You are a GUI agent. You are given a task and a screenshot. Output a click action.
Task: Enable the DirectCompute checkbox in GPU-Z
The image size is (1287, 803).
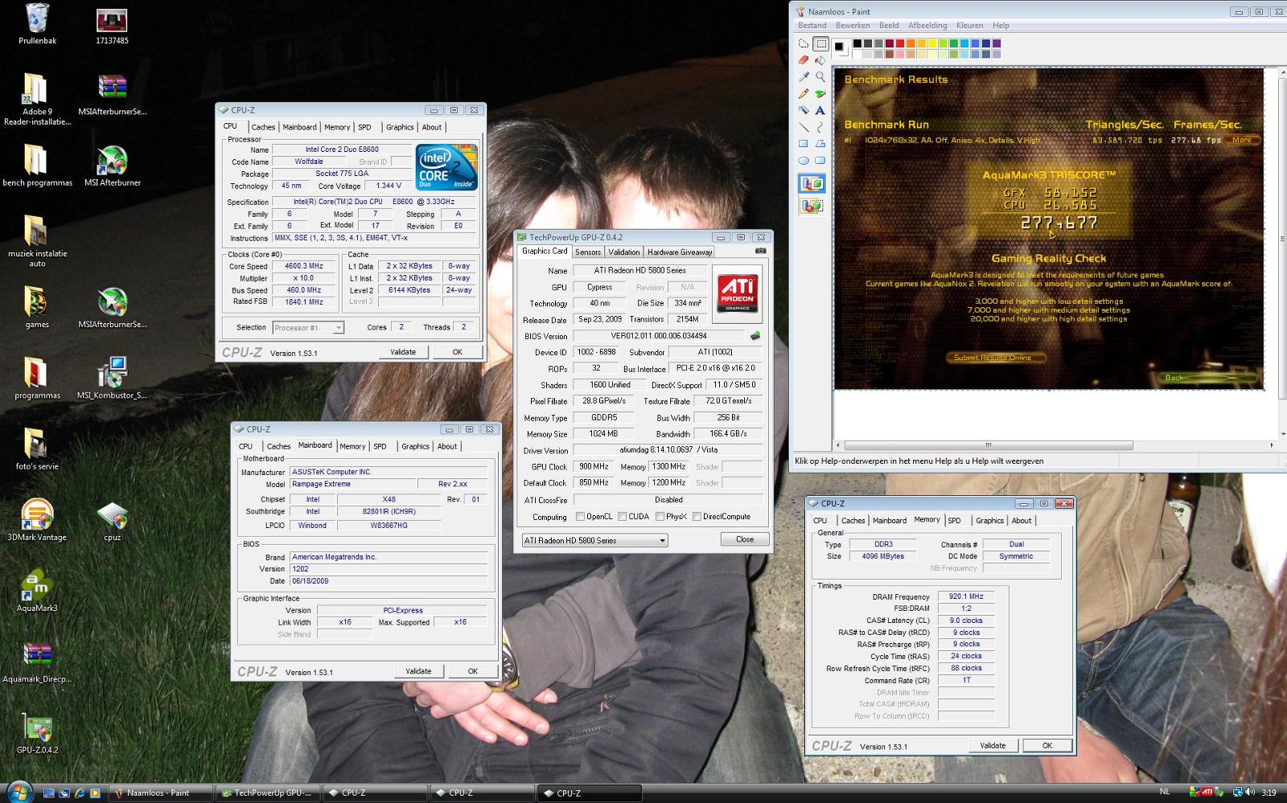697,517
